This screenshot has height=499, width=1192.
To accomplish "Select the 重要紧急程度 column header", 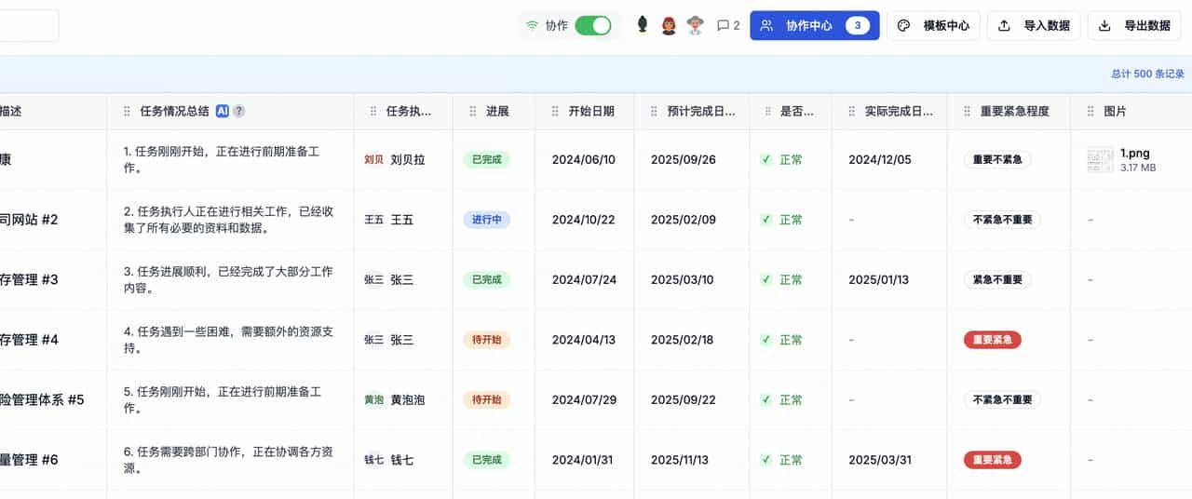I will tap(1009, 111).
